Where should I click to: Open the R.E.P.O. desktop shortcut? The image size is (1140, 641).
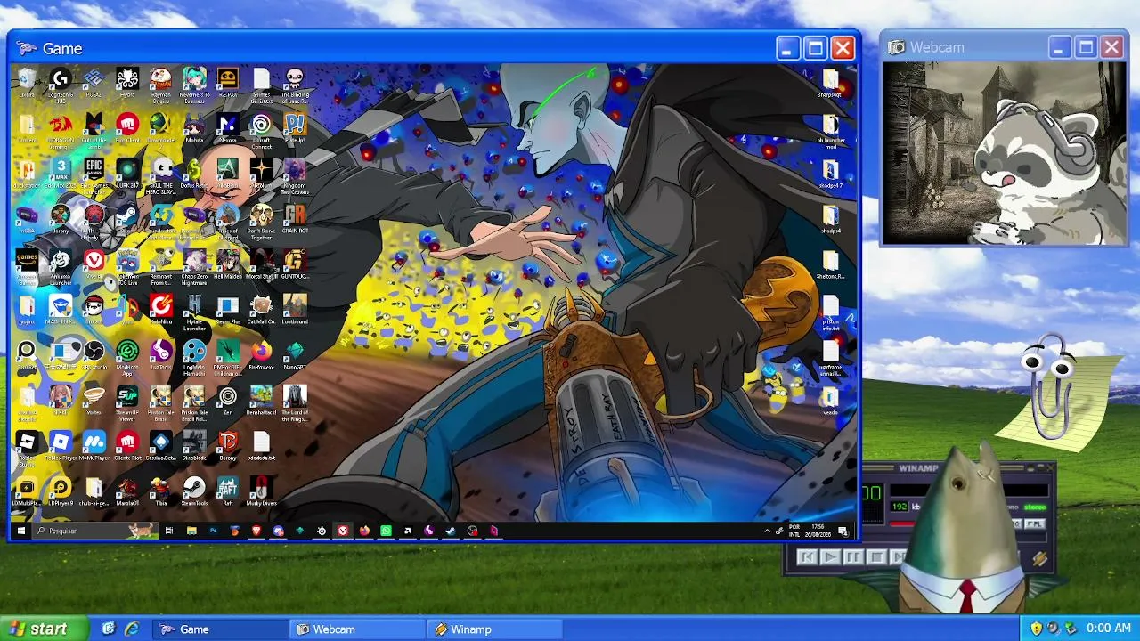pos(228,84)
